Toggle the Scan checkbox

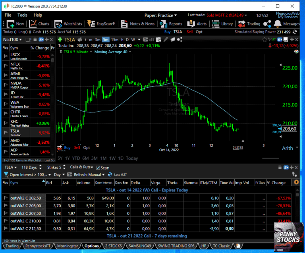[x=98, y=168]
